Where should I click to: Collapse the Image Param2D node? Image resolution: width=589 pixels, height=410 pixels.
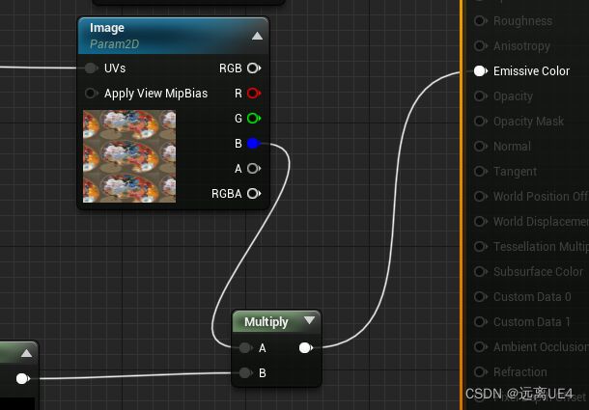coord(257,36)
